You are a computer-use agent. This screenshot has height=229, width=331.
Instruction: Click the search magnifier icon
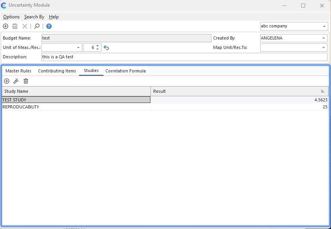pos(37,26)
